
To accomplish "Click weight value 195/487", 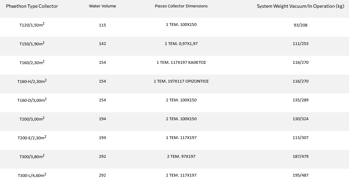I will (x=300, y=175).
